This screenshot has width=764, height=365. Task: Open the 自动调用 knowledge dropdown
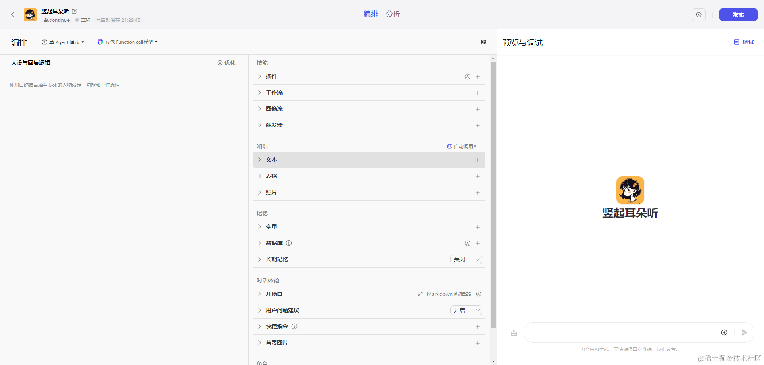pyautogui.click(x=462, y=146)
